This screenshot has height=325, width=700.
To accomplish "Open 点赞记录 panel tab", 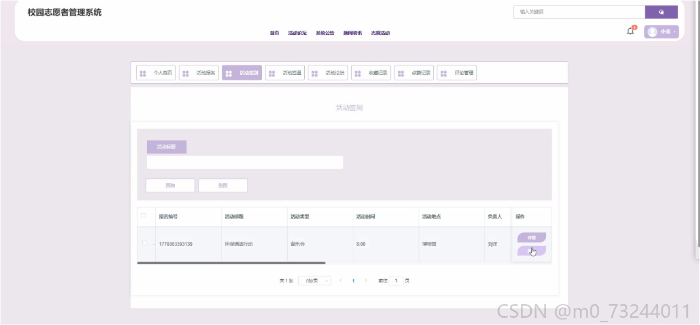I will point(414,73).
